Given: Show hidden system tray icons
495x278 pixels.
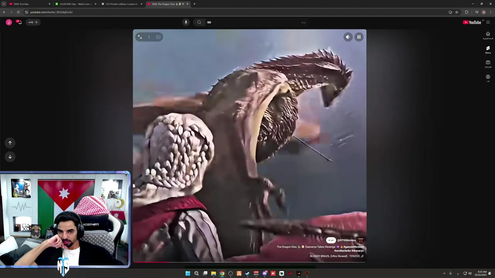Looking at the screenshot, I should tap(444, 273).
